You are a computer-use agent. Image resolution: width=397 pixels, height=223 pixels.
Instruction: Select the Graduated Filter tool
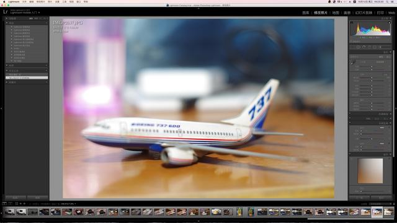pos(375,47)
